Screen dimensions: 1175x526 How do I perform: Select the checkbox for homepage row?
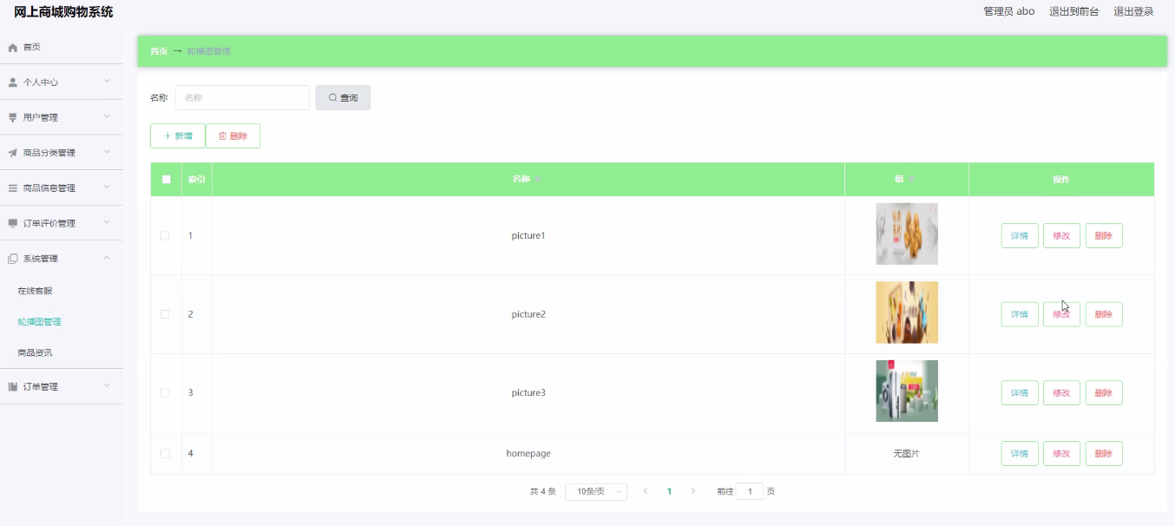[166, 454]
